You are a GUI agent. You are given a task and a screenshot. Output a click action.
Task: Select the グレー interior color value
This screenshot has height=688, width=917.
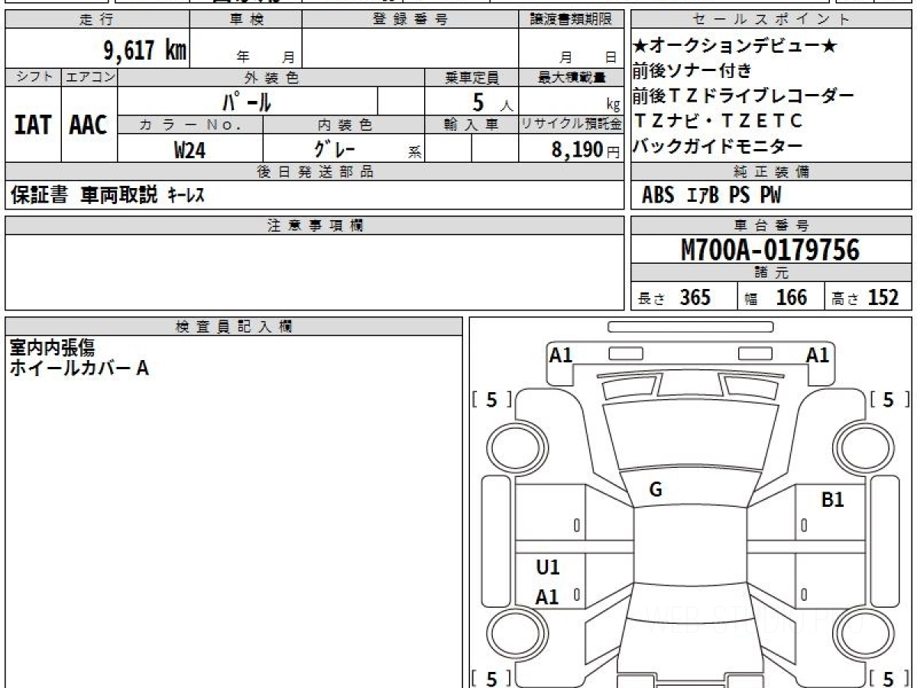(x=335, y=149)
